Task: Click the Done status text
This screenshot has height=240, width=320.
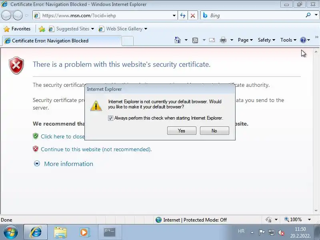Action: [6, 220]
